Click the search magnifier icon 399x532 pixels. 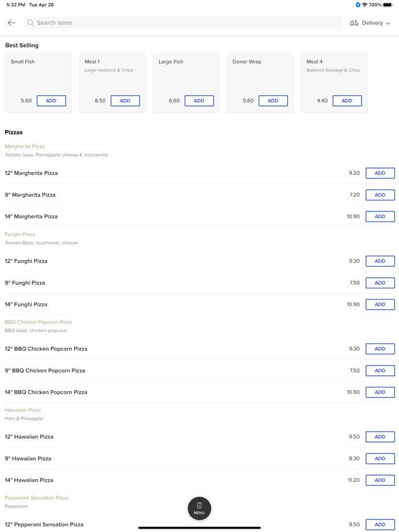click(x=31, y=23)
